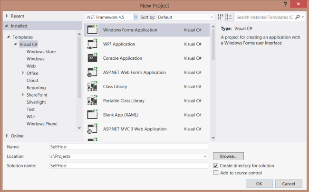Click the Windows Forms Application template icon
The height and width of the screenshot is (192, 309).
(92, 29)
